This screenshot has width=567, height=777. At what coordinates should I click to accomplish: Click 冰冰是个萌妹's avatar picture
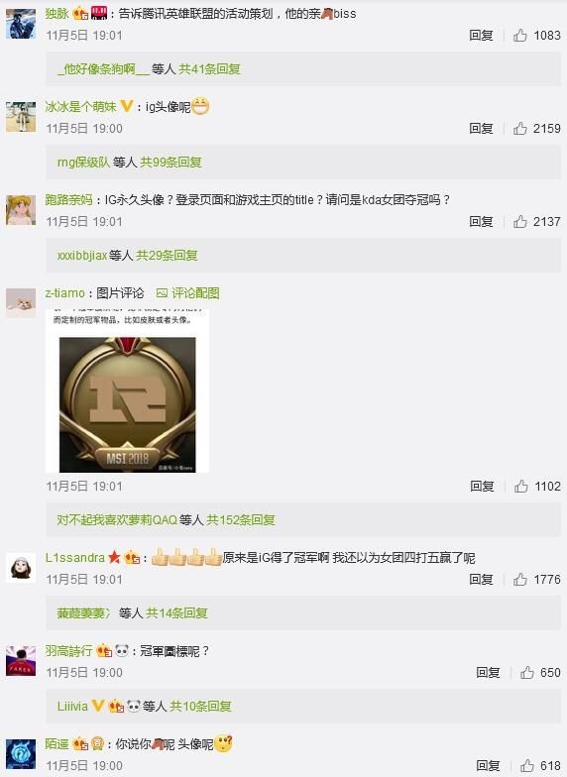click(x=21, y=117)
